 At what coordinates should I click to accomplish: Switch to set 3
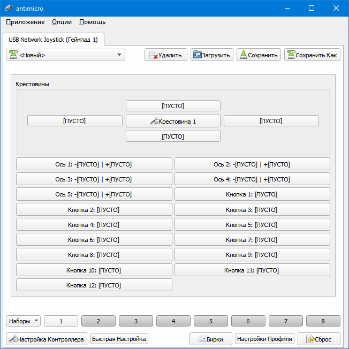tap(136, 321)
